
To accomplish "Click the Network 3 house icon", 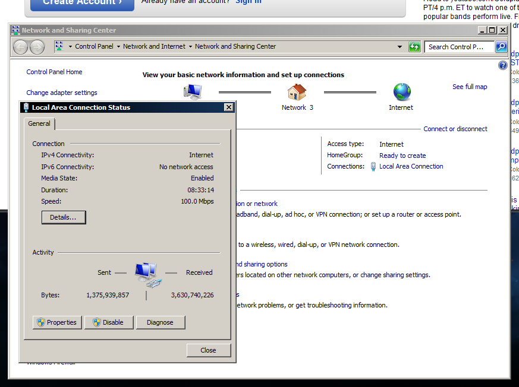I will 297,92.
